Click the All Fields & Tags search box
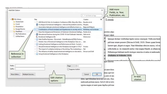The image size is (167, 94). (92, 16)
